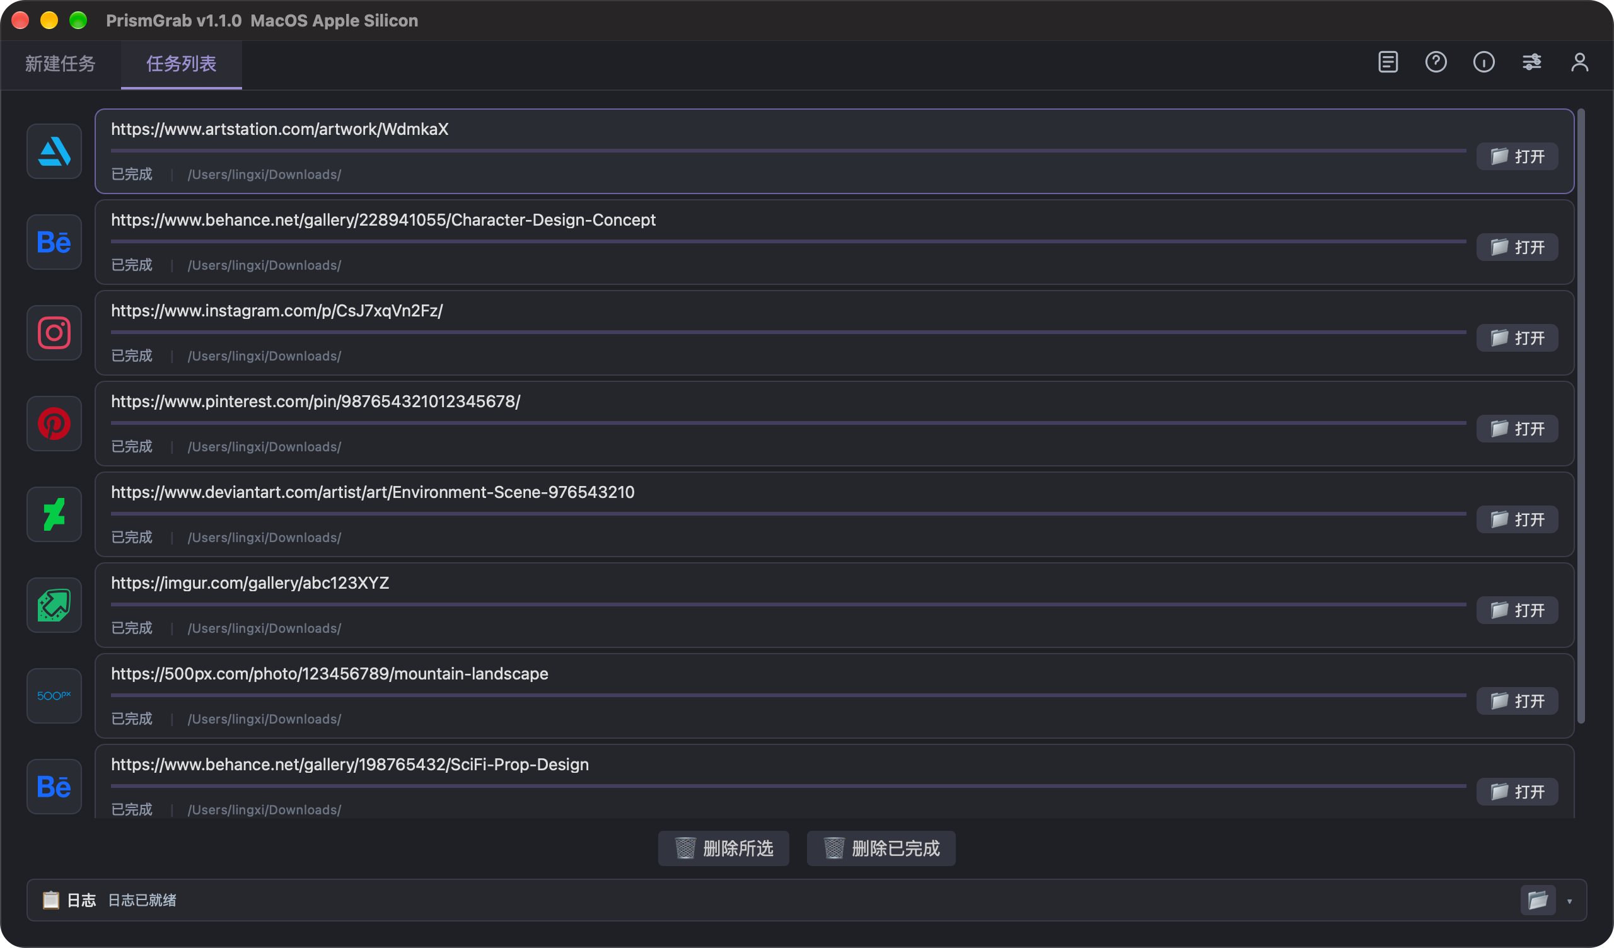Select the instagram.com/p/CsJ7xqVn2Fz URL text
The height and width of the screenshot is (948, 1614).
point(277,311)
